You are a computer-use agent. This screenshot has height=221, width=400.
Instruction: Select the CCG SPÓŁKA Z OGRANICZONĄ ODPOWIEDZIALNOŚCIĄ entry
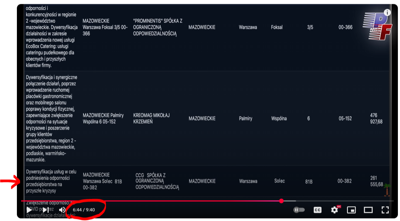(157, 181)
